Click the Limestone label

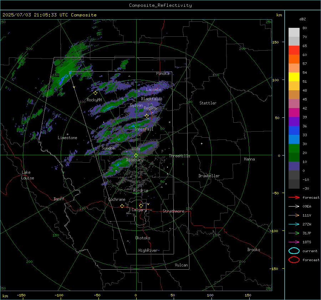coord(67,138)
